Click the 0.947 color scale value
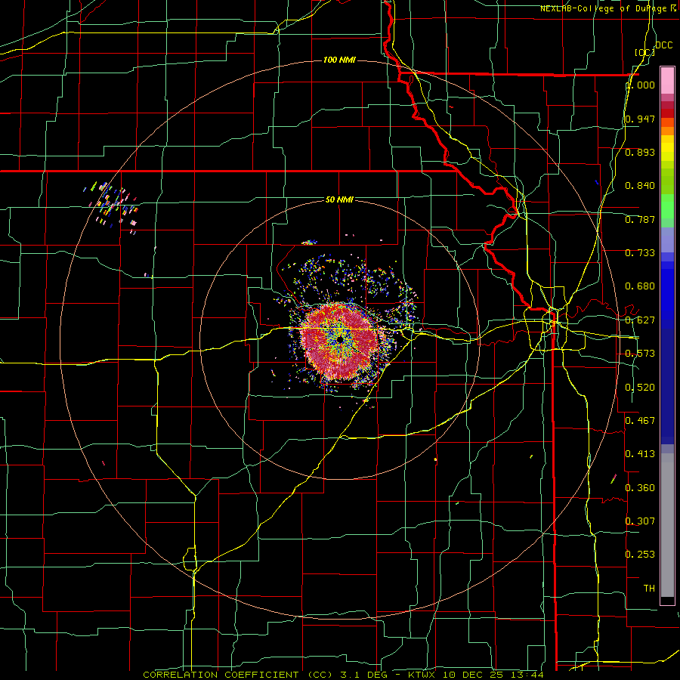This screenshot has height=680, width=680. pyautogui.click(x=640, y=119)
